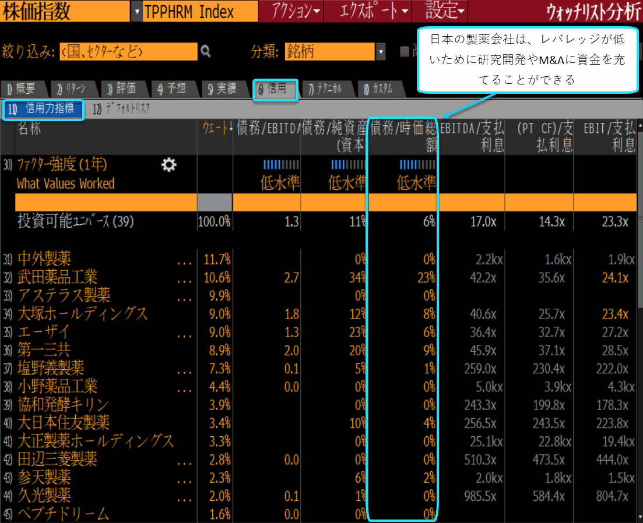The image size is (643, 523).
Task: Sort by the ウエート column header
Action: click(x=215, y=129)
